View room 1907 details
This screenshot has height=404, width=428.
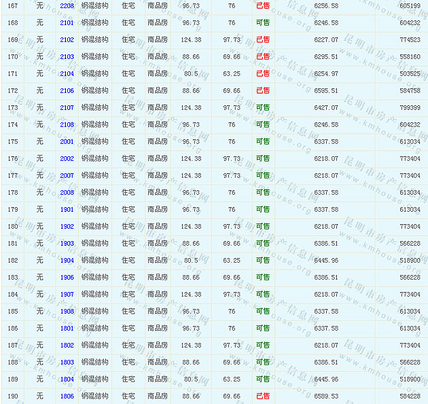tap(67, 294)
